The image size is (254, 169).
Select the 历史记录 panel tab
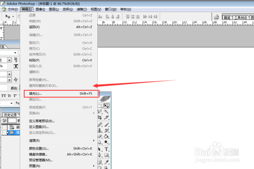10,115
